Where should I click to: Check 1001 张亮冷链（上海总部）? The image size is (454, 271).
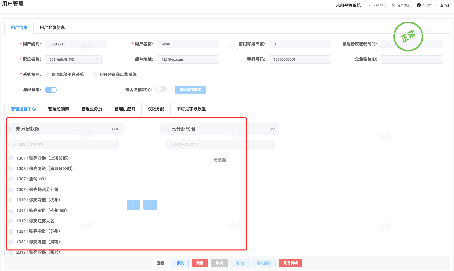click(x=11, y=158)
